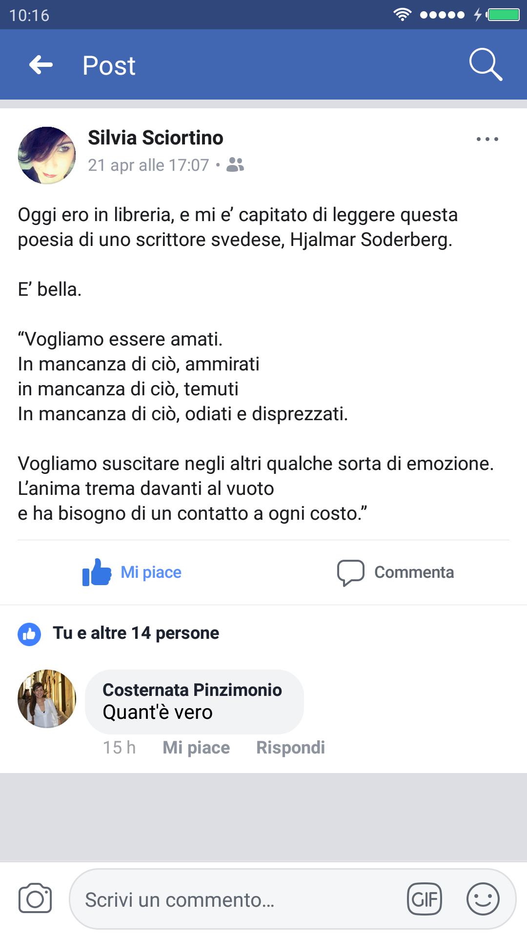Open search with magnifying glass icon
The image size is (527, 937).
pyautogui.click(x=485, y=64)
